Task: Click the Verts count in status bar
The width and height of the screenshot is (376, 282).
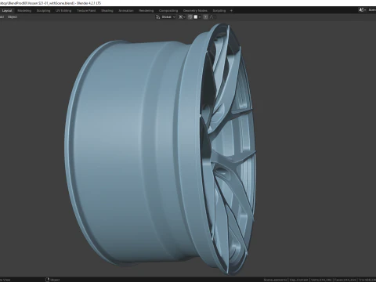Action: coord(322,280)
